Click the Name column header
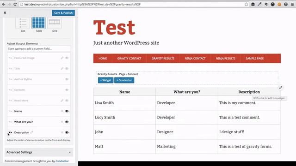Viewport: 296px width, 166px height. pos(124,92)
